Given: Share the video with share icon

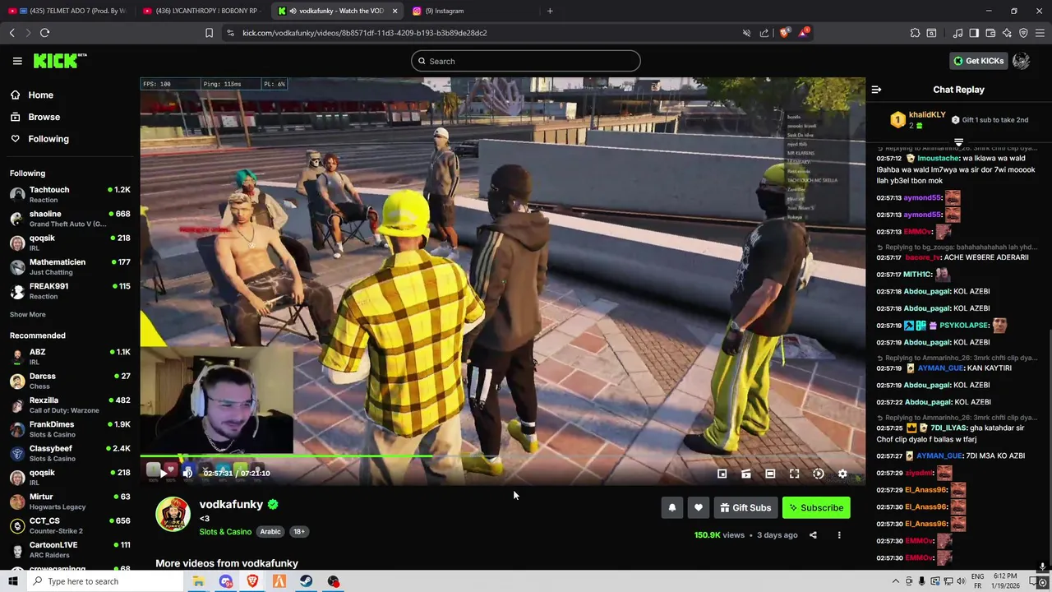Looking at the screenshot, I should point(813,535).
